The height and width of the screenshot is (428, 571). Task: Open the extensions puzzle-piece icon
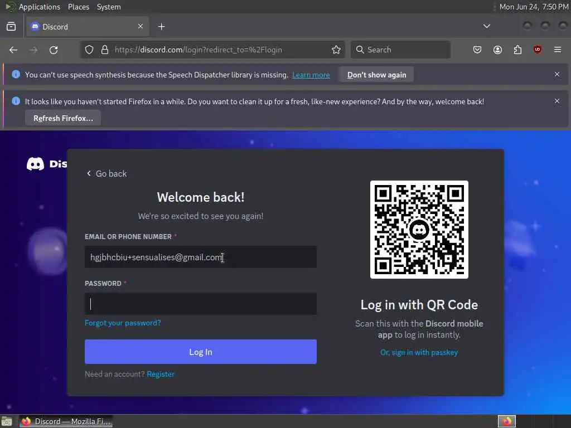pyautogui.click(x=517, y=50)
